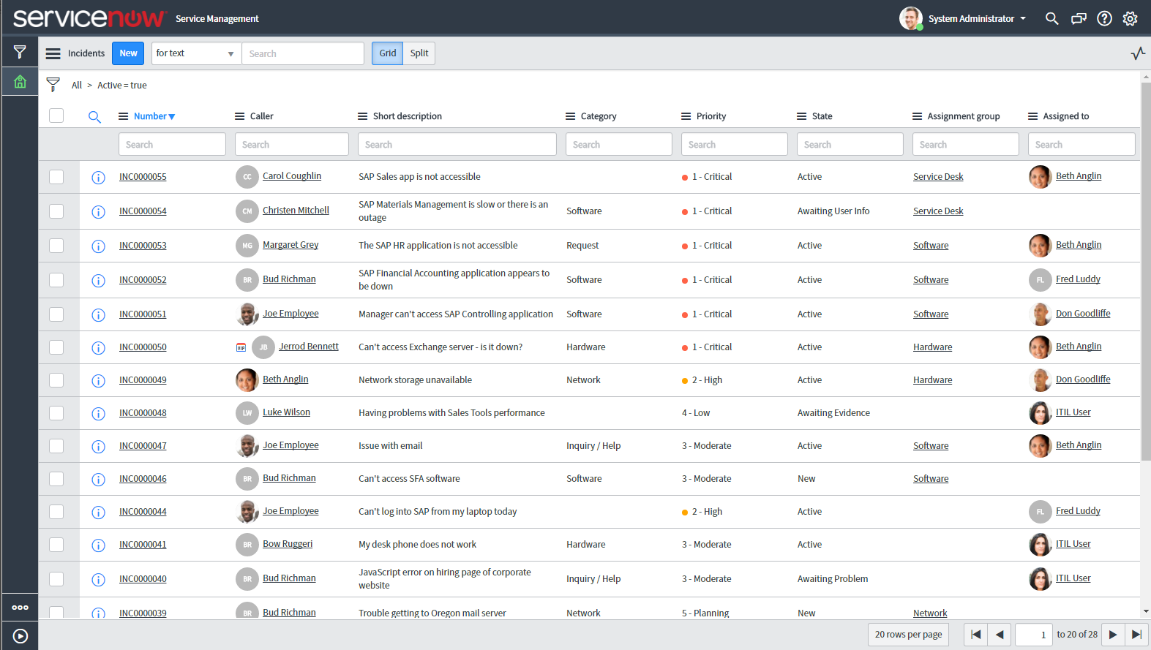
Task: Preview INC0000054 with its info icon
Action: 98,211
